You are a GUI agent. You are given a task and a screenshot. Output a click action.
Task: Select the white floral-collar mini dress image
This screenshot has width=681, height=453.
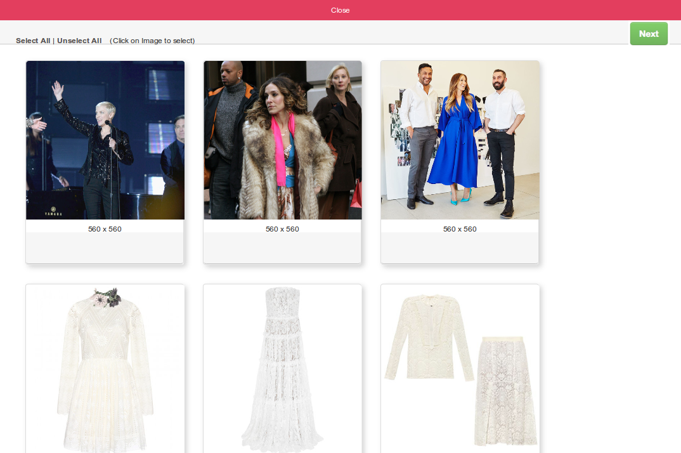coord(105,369)
